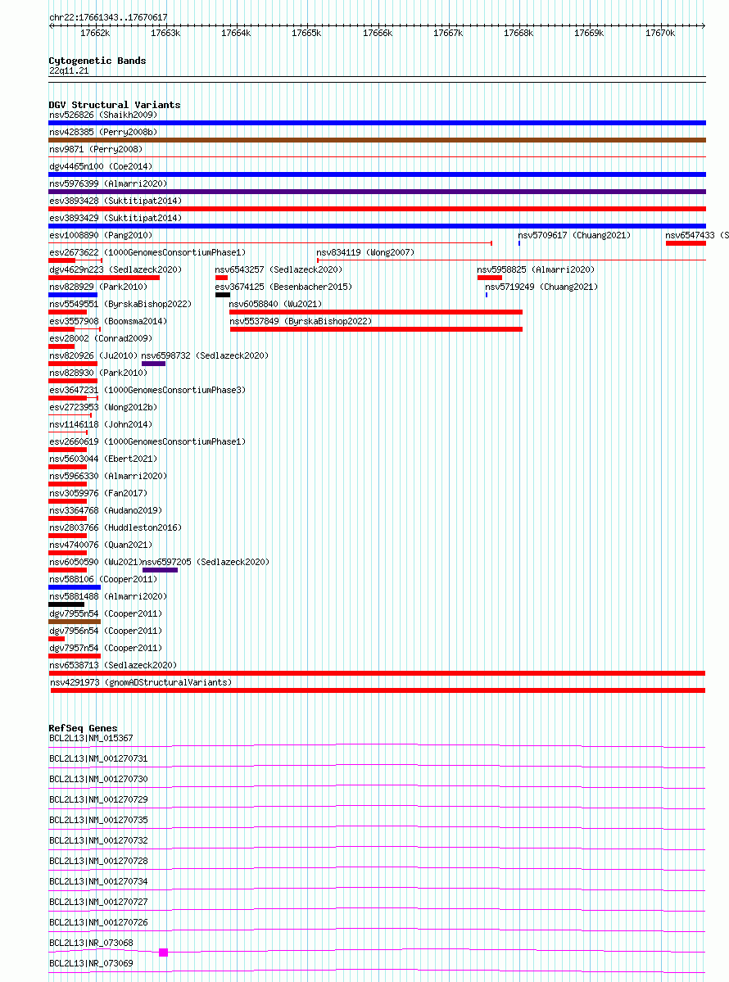The height and width of the screenshot is (982, 729).
Task: Click the black bar under esv3674125
Action: [222, 295]
